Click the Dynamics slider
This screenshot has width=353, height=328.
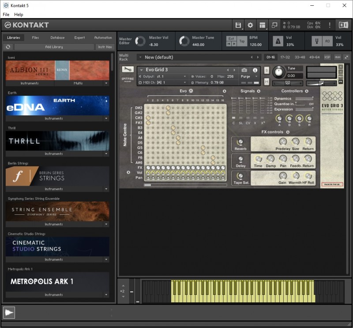point(304,99)
